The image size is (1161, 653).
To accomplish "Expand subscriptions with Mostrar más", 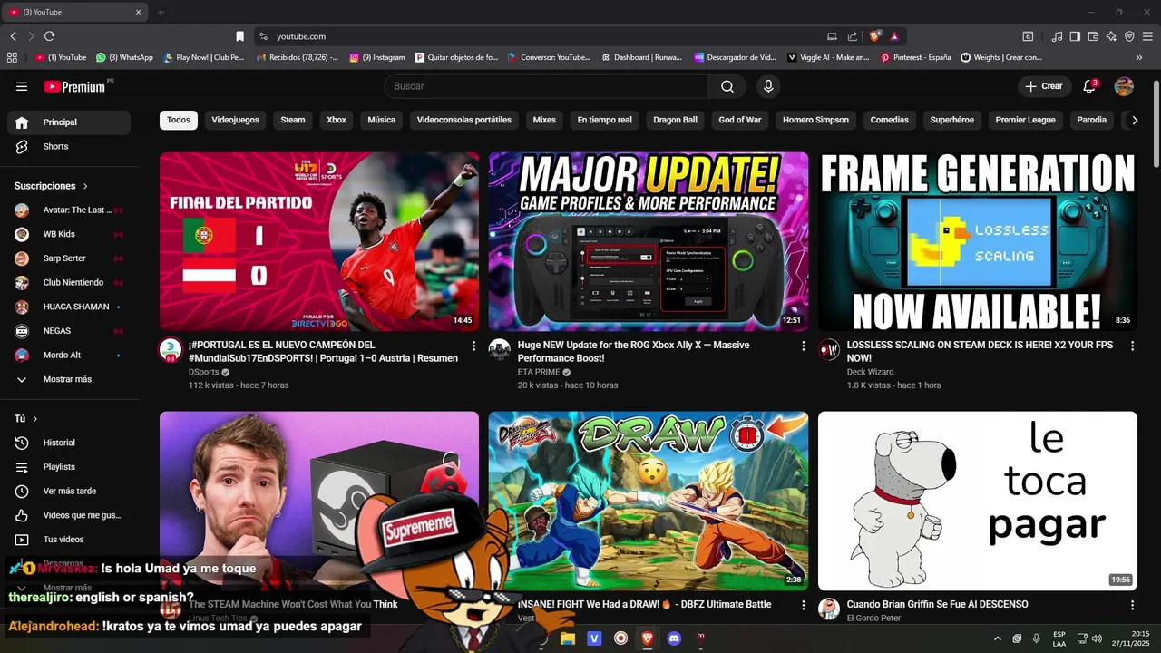I will point(68,379).
